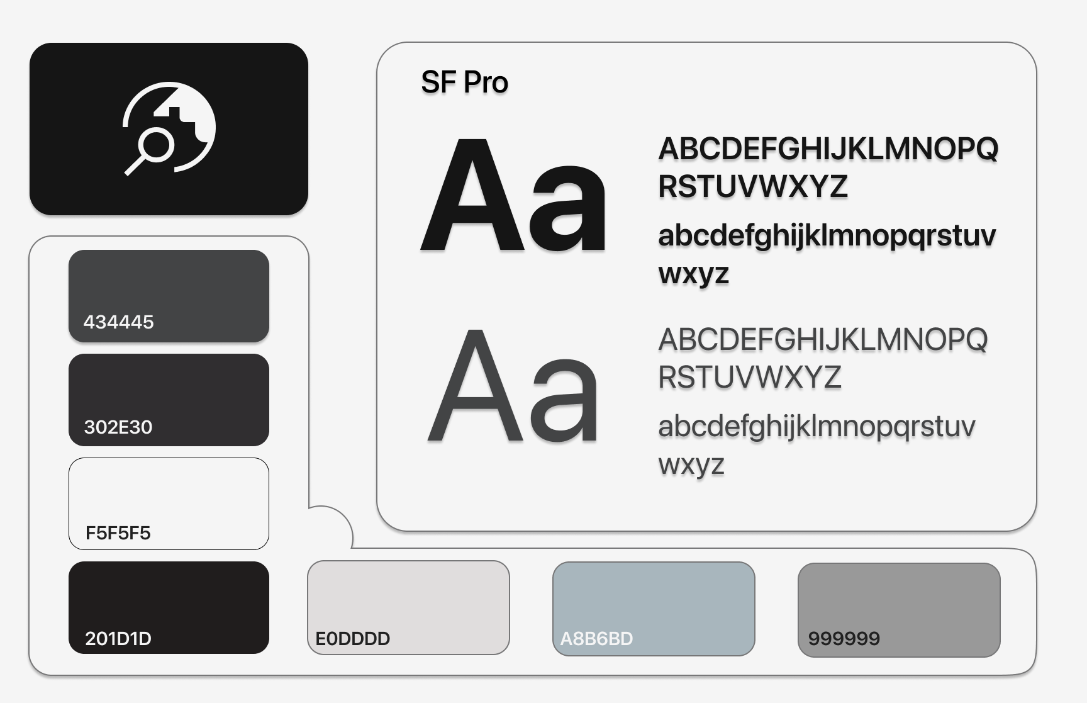Click the 302E30 hex code label

[x=118, y=427]
